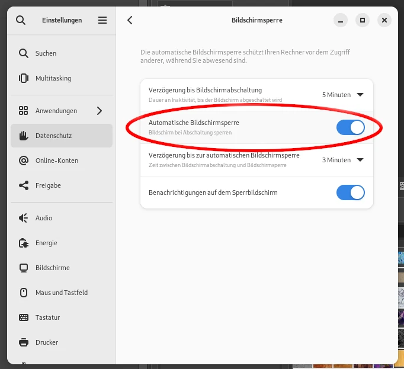Click the Drucker printer icon
Viewport: 404px width, 369px height.
pyautogui.click(x=24, y=342)
